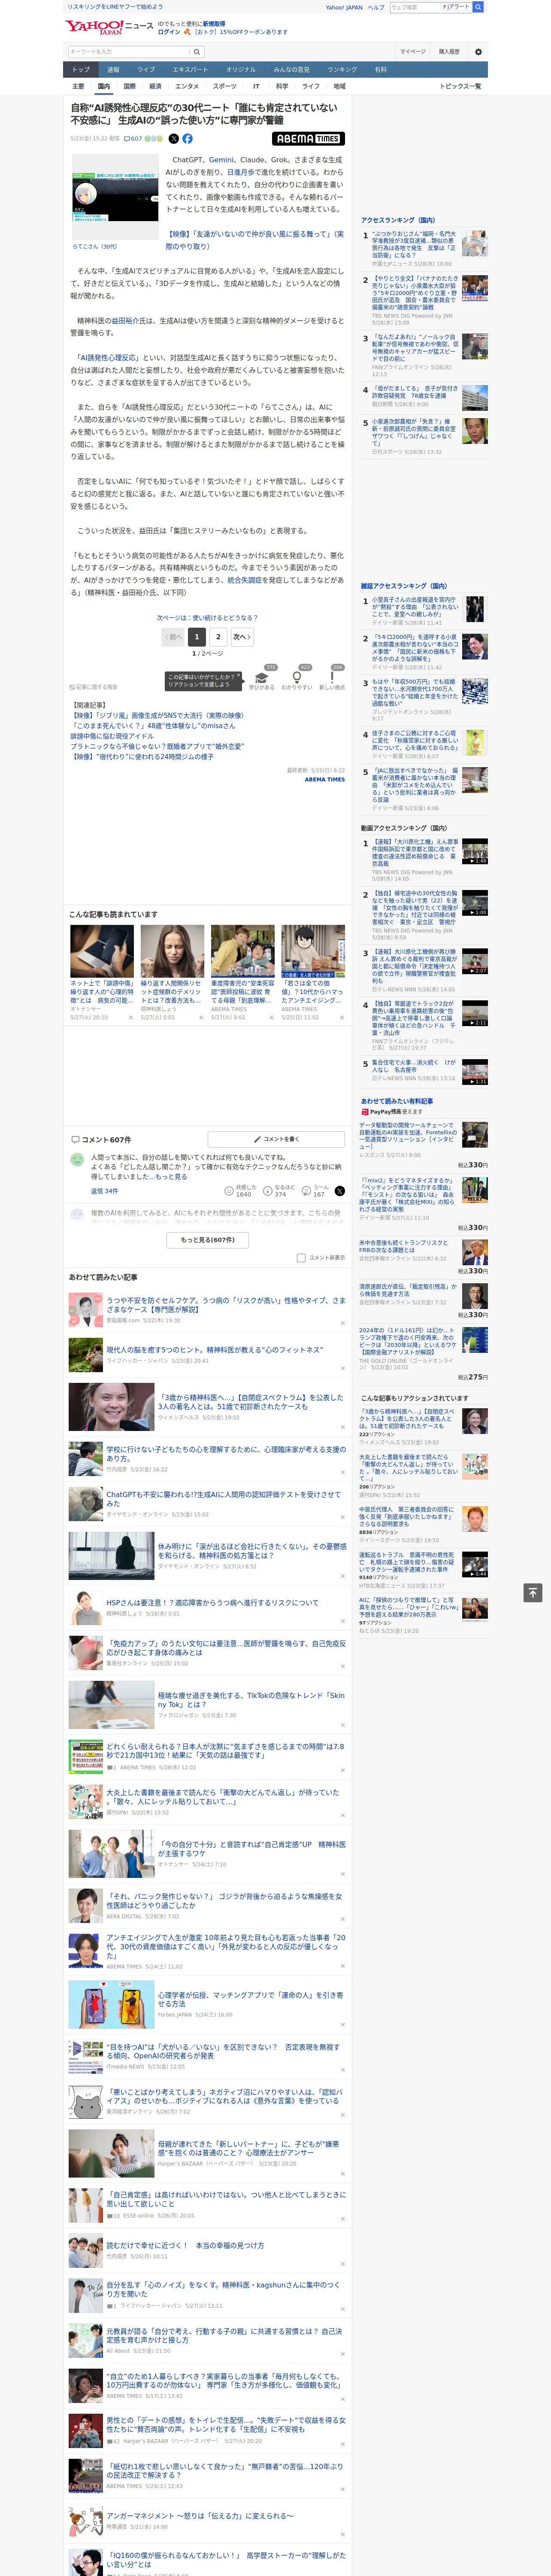
Task: React with 新しい視点 exclamation icon
Action: [x=332, y=677]
